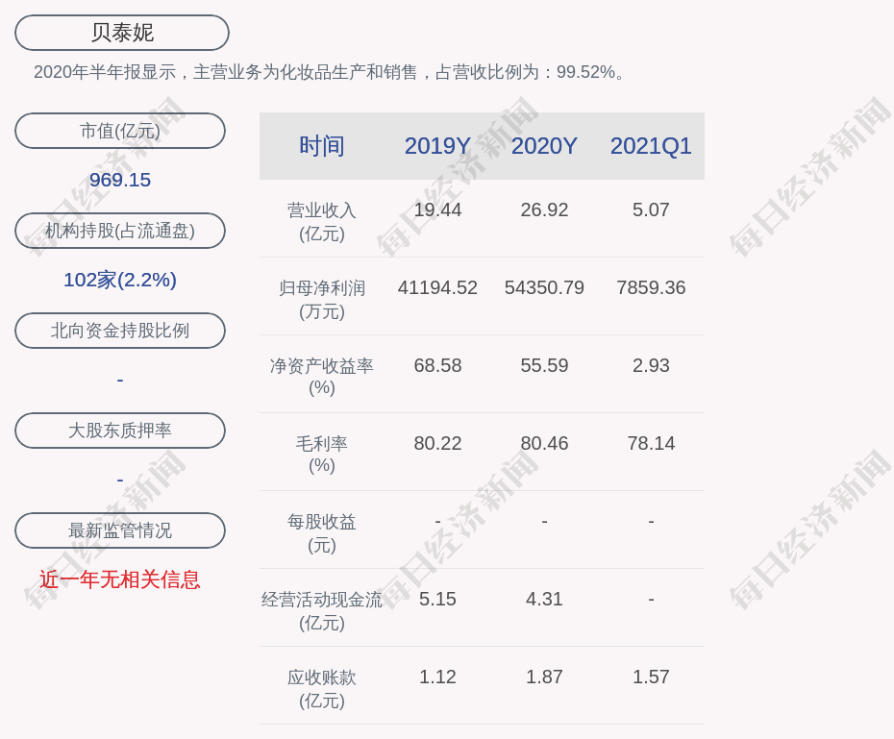
Task: Click the ROE value 2.93
Action: tap(651, 365)
